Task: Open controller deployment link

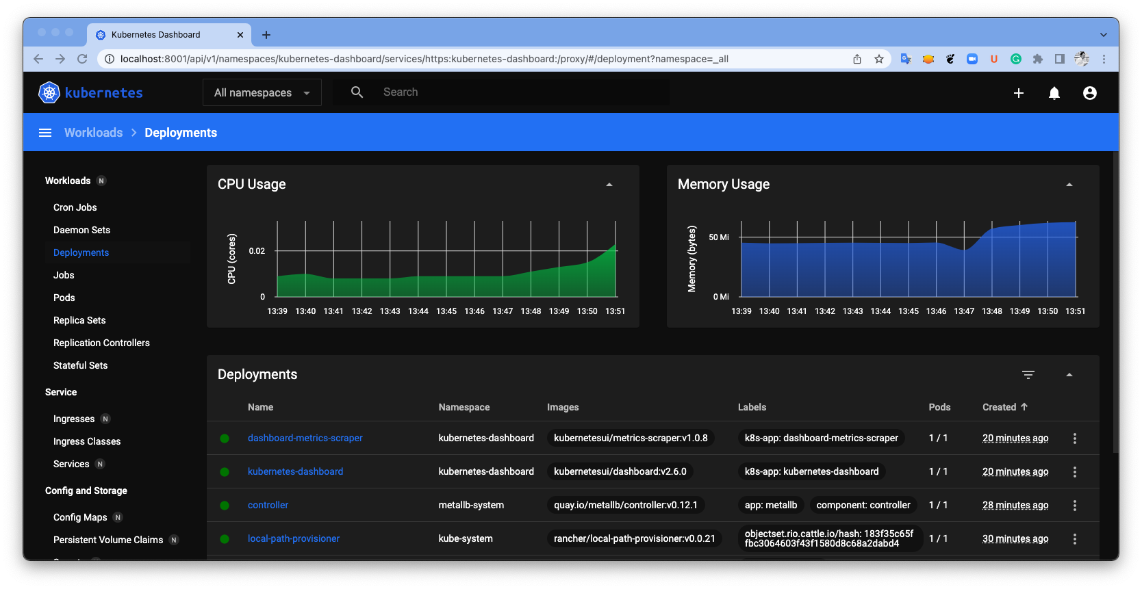Action: [268, 505]
